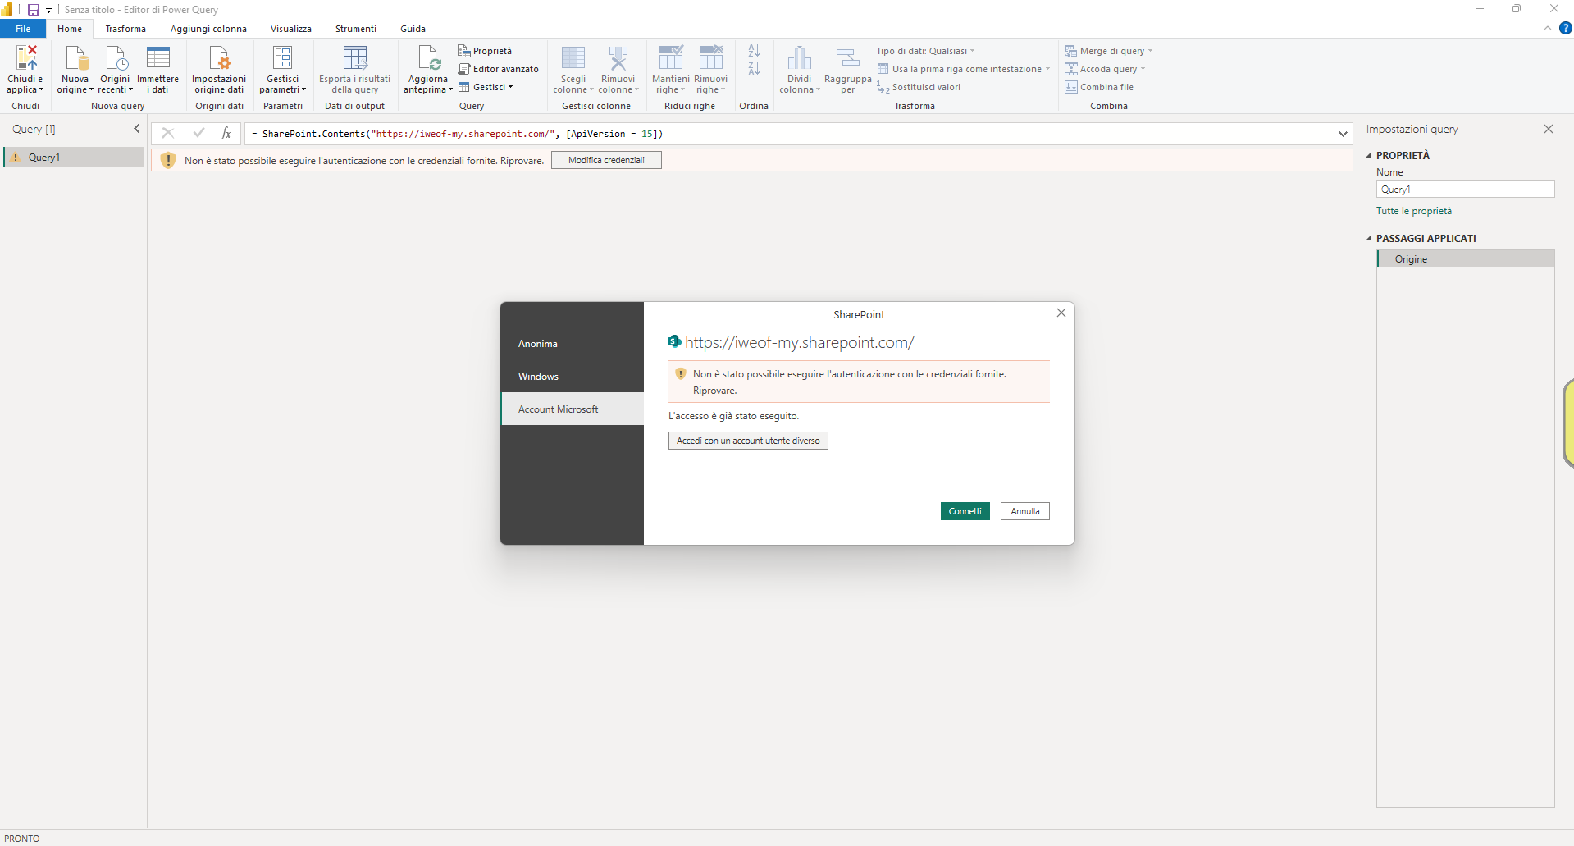Open the Guida tab

pos(413,29)
